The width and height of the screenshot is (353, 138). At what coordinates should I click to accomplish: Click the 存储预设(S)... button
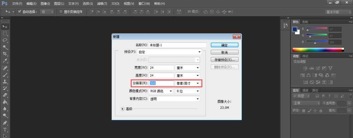(x=225, y=60)
